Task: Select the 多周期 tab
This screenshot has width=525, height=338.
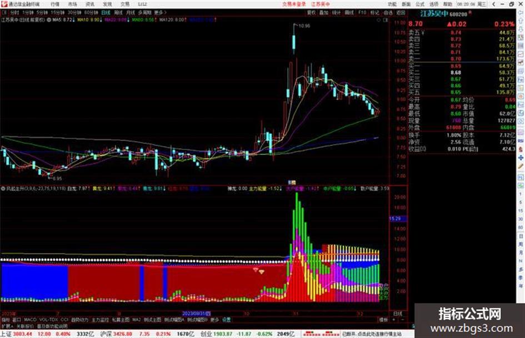Action: click(144, 12)
